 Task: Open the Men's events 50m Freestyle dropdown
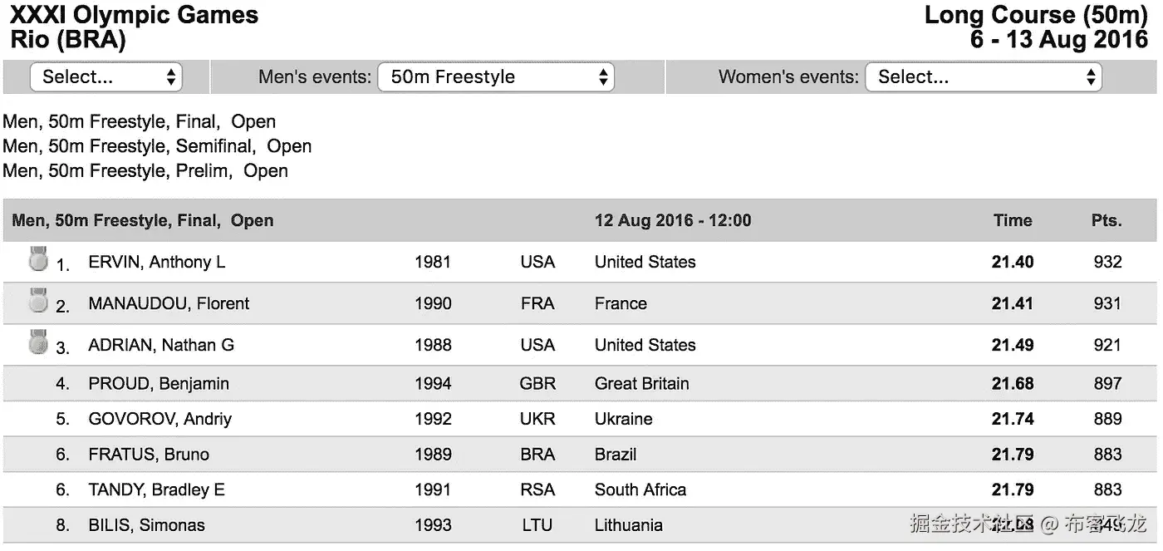click(x=496, y=77)
